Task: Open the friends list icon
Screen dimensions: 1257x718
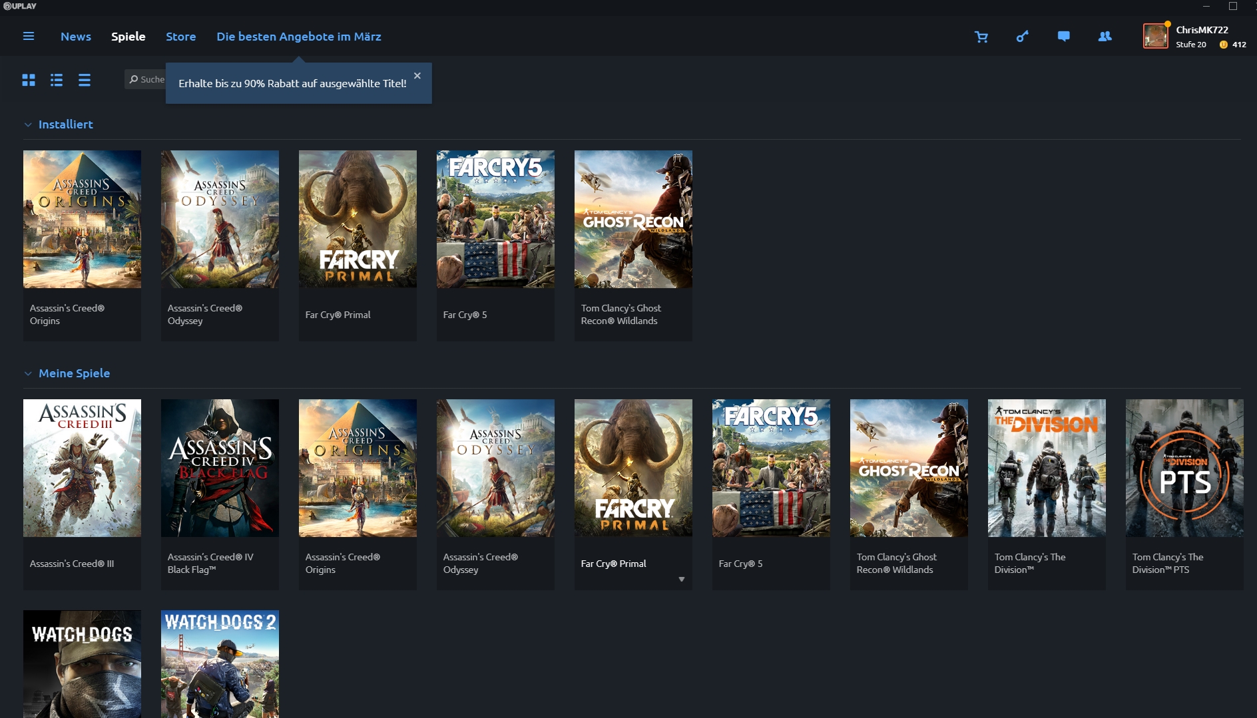Action: 1105,37
